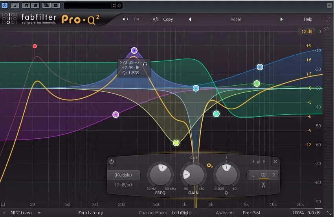Step the host preset up/down arrows

pos(114,6)
